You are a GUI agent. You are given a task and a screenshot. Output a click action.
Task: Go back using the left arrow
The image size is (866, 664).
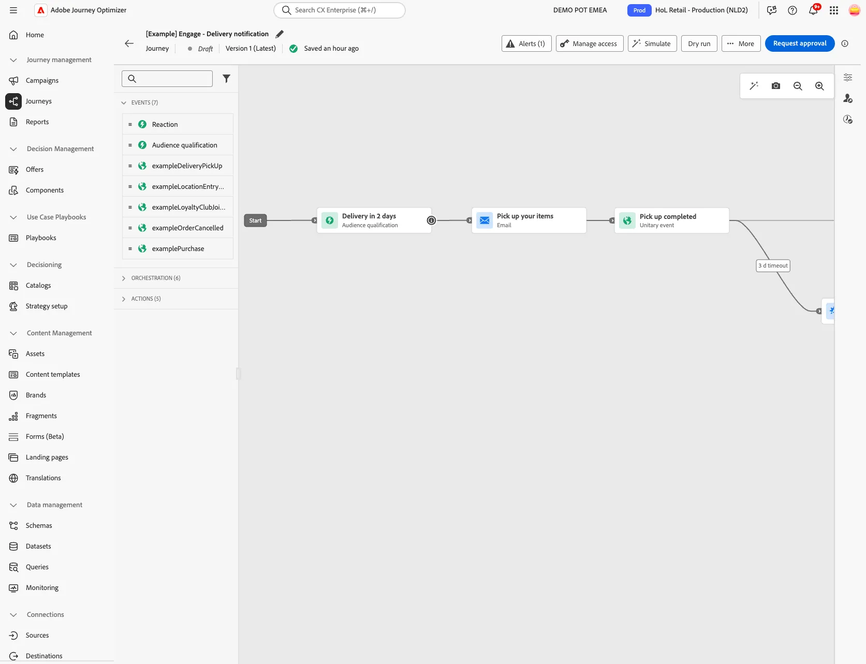[x=129, y=43]
